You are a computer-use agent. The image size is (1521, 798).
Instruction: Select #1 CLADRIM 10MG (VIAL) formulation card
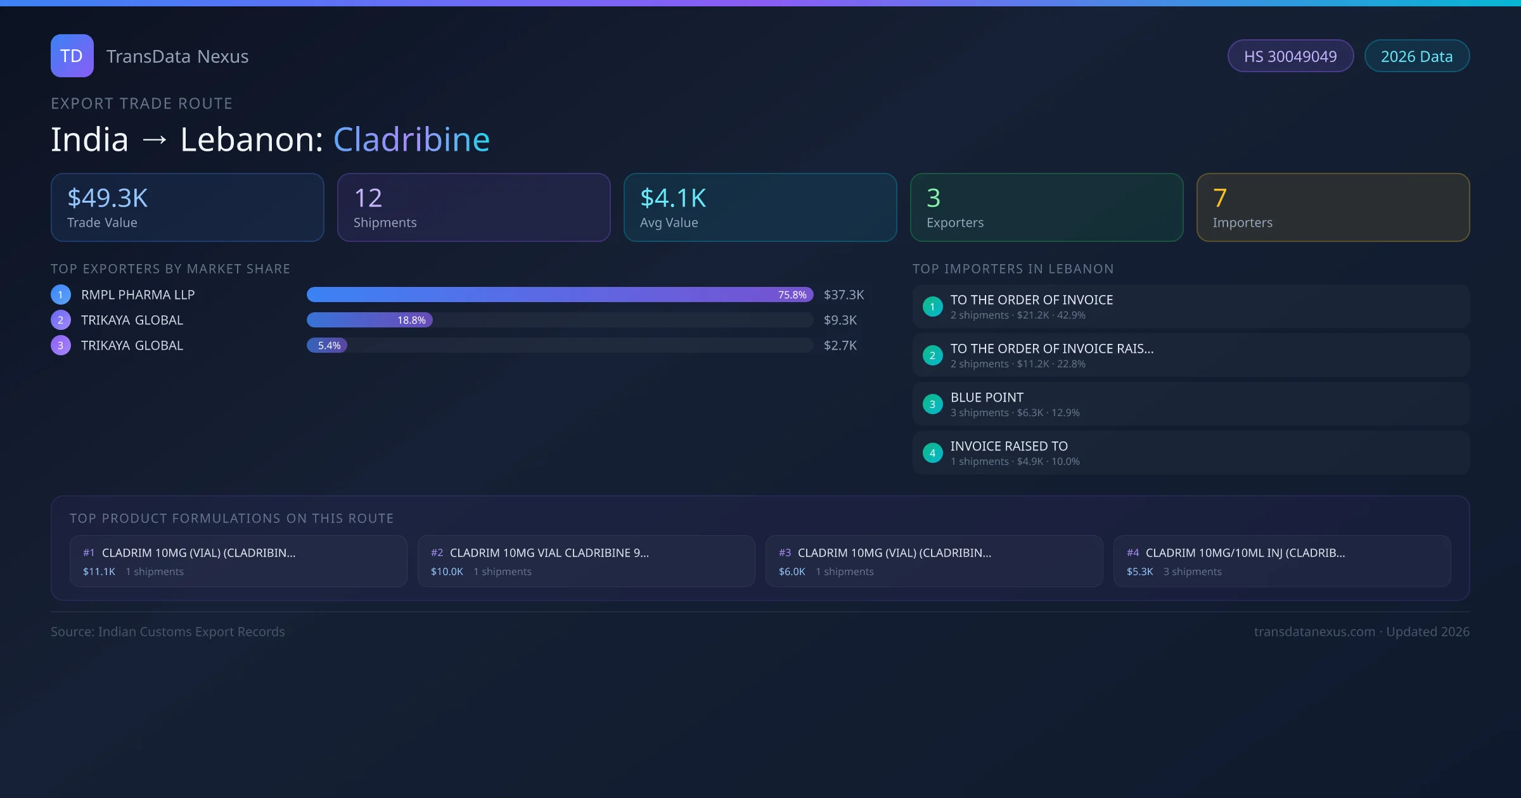(238, 561)
